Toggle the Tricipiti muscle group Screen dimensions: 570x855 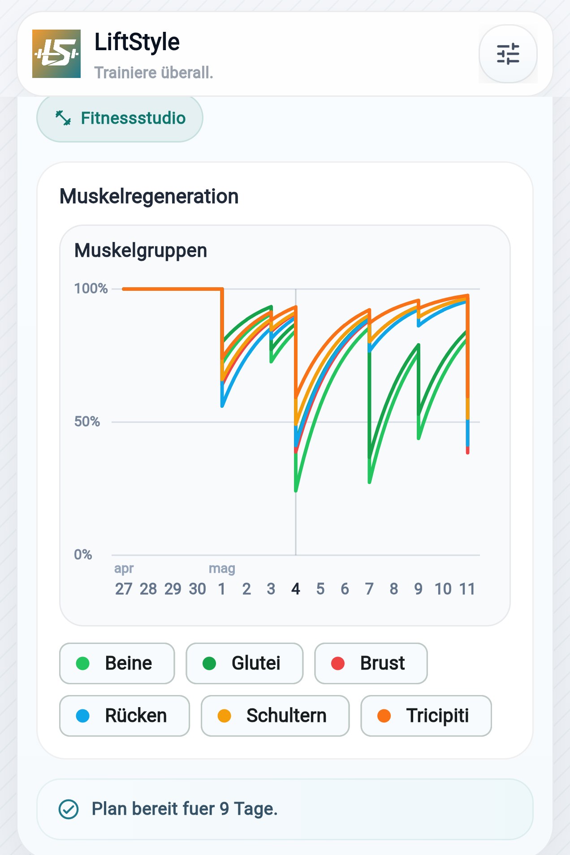click(426, 716)
